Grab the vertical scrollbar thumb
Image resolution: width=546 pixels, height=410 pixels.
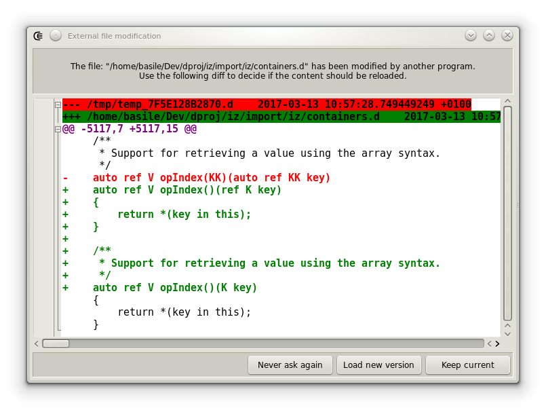507,212
